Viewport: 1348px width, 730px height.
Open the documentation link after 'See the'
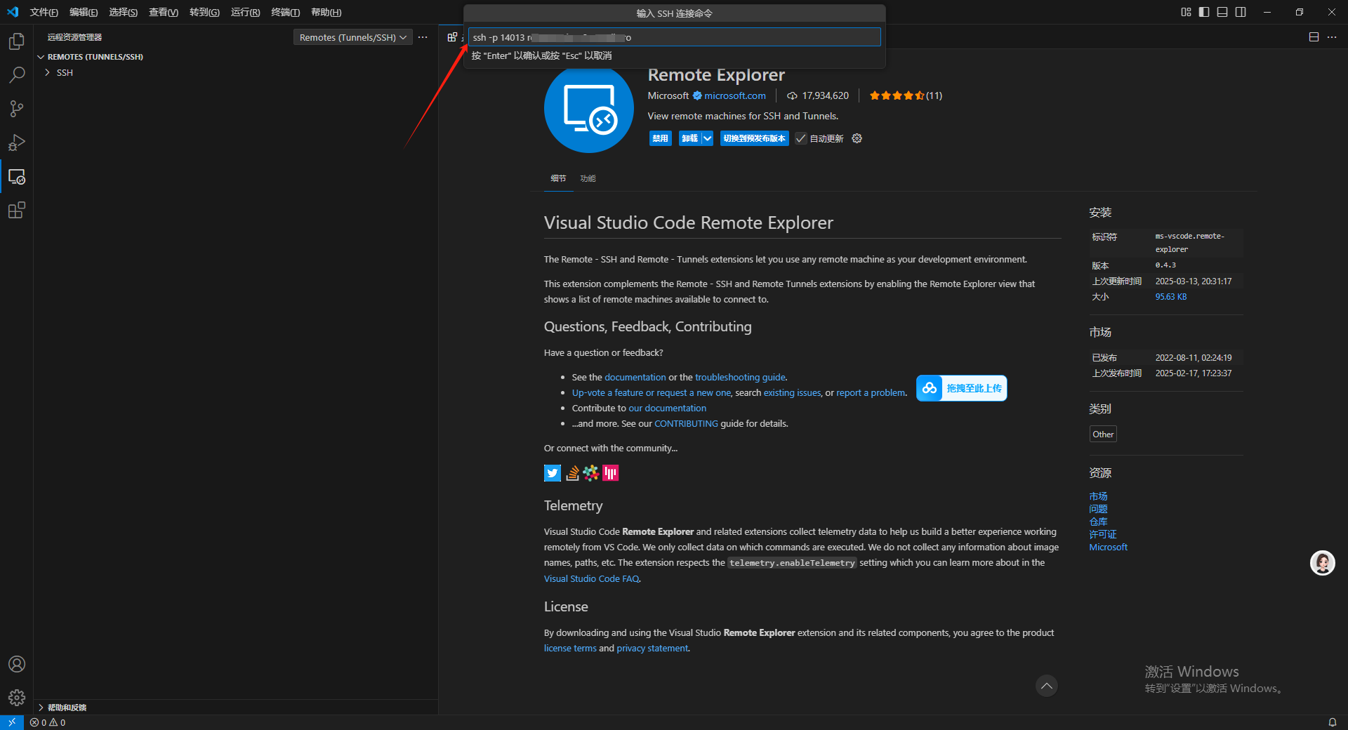[x=635, y=378]
